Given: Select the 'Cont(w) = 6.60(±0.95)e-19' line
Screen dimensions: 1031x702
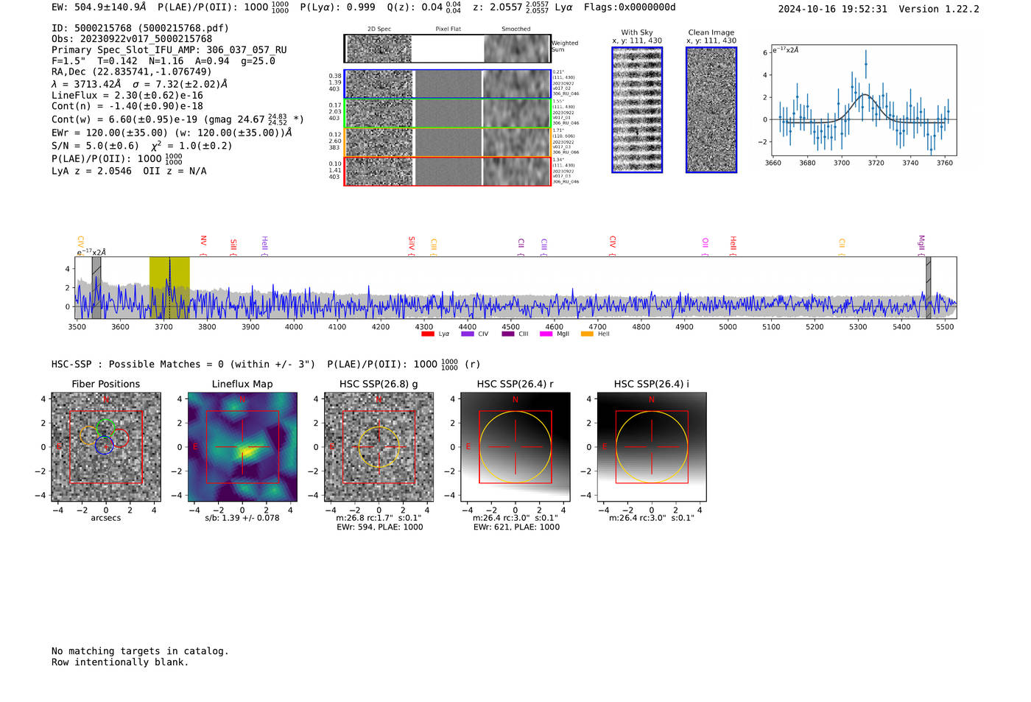Looking at the screenshot, I should 124,119.
